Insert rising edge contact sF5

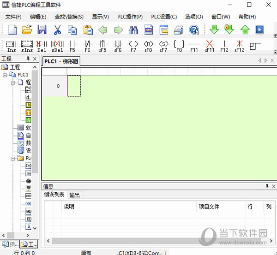tap(103, 47)
